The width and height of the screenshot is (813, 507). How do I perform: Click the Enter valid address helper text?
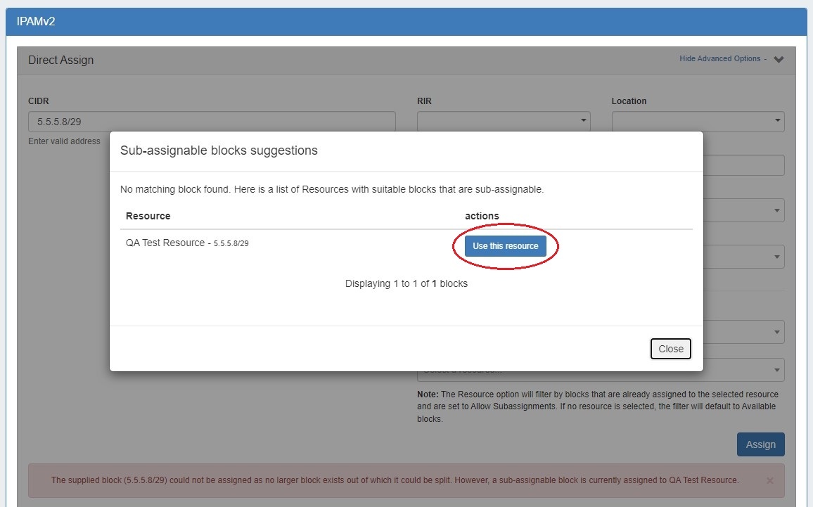(64, 141)
